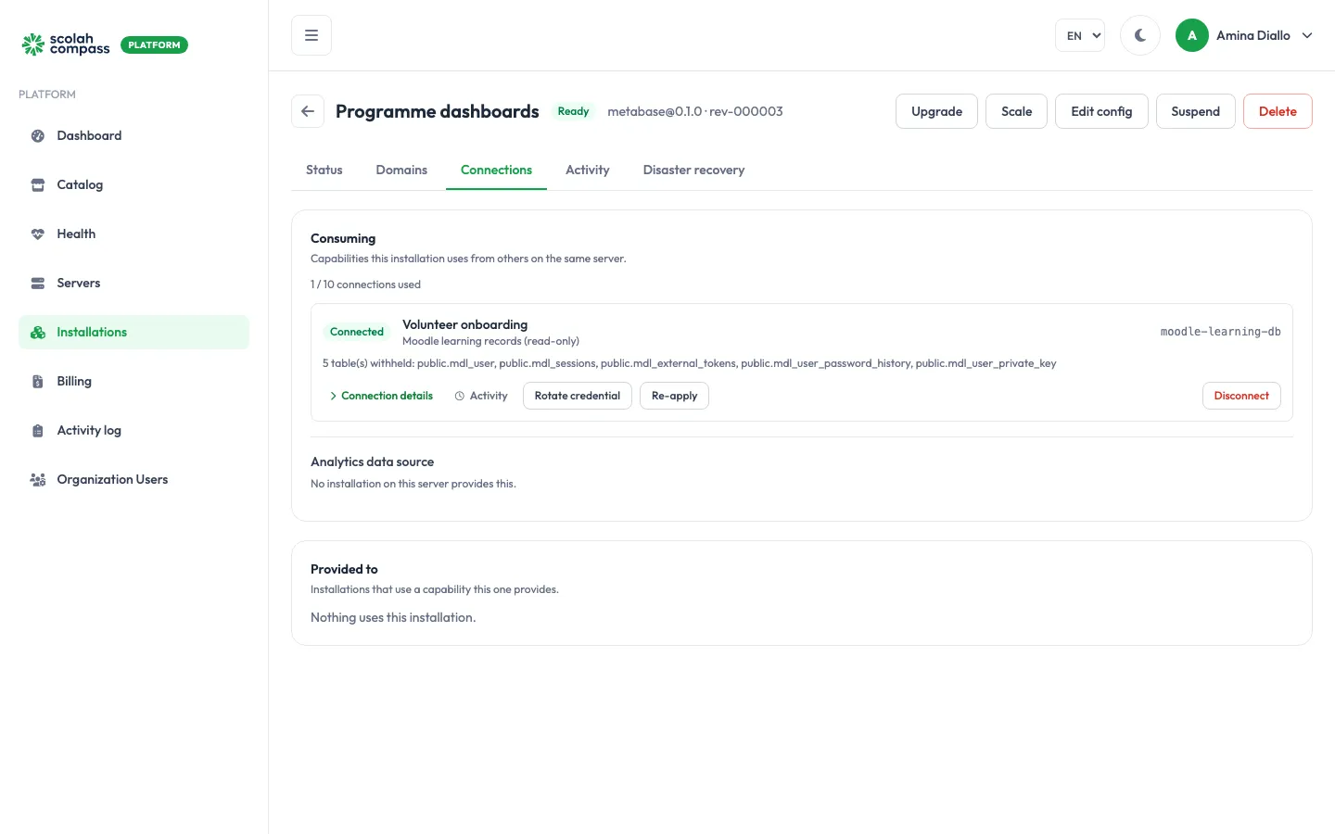
Task: Open the Amina Diallo account menu chevron
Action: [1307, 35]
